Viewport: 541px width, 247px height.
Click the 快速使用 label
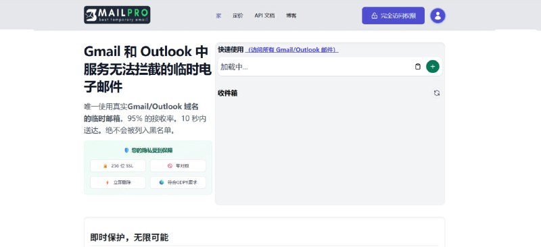coord(231,50)
